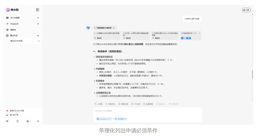Start new Deepseek chat with plus icon
The width and height of the screenshot is (256, 136).
(x=38, y=24)
